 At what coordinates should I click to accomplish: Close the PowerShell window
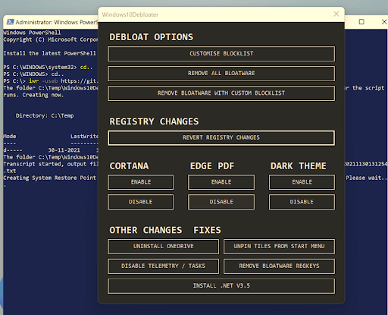tap(384, 22)
